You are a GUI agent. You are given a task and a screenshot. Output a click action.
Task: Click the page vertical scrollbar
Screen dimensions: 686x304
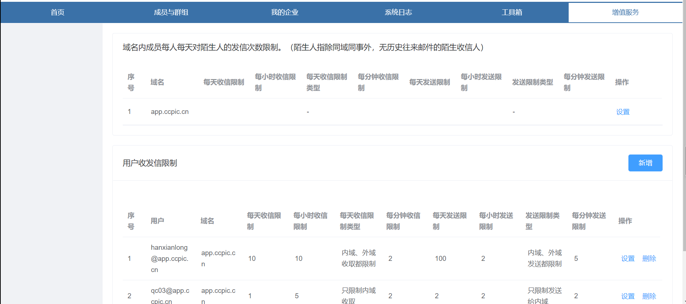coord(684,126)
